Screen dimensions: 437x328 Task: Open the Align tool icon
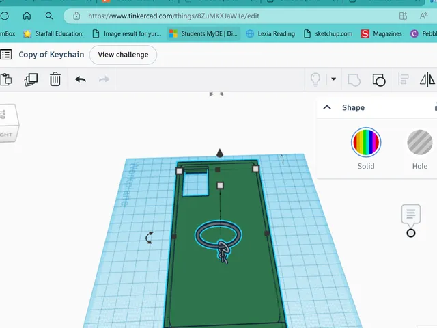[x=403, y=80]
